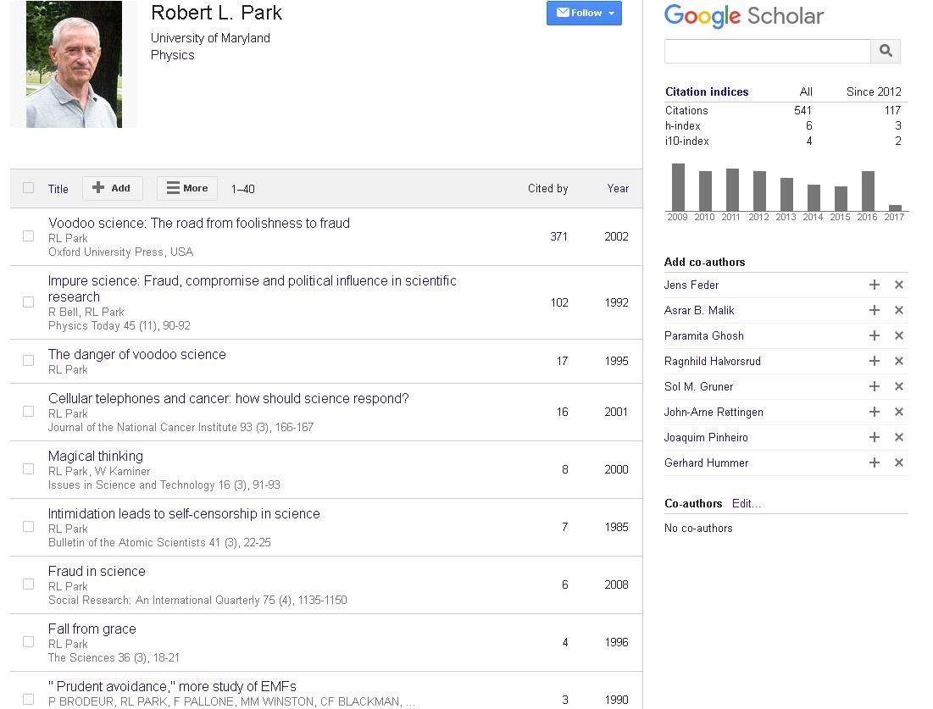Open Sol M. Gruner profile link
This screenshot has width=933, height=709.
coord(698,386)
